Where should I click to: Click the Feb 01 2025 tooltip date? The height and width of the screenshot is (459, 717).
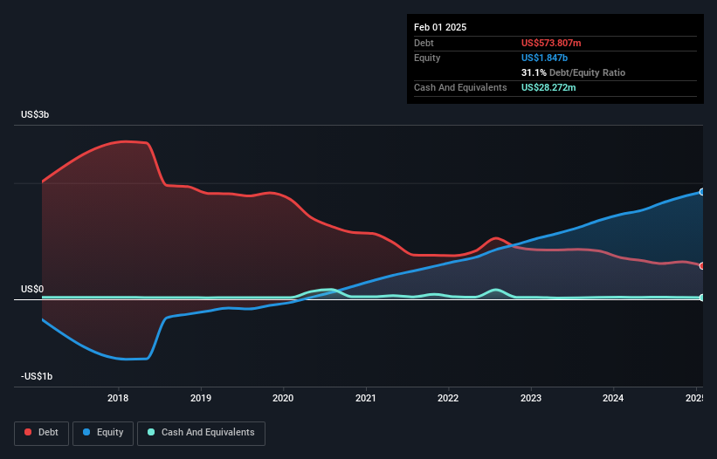pos(440,27)
